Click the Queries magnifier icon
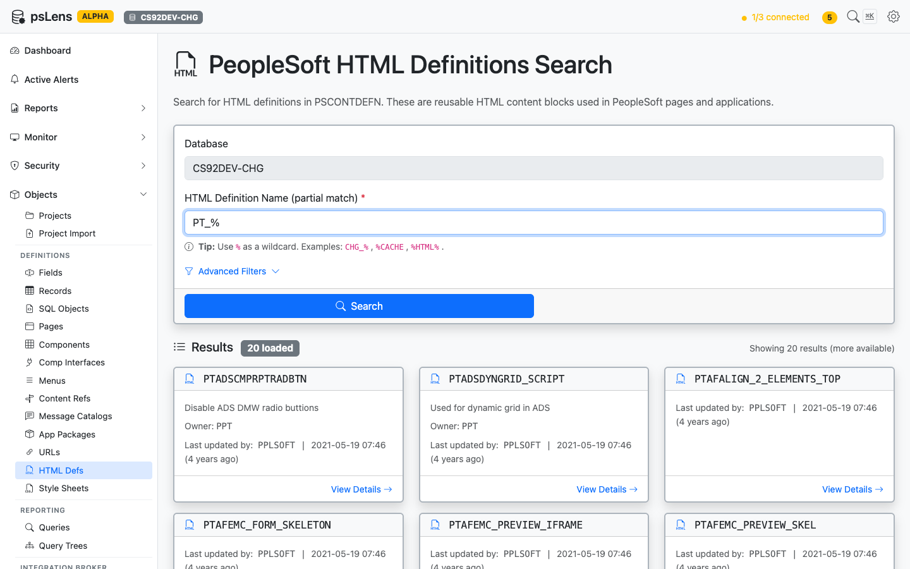This screenshot has height=569, width=910. (30, 527)
